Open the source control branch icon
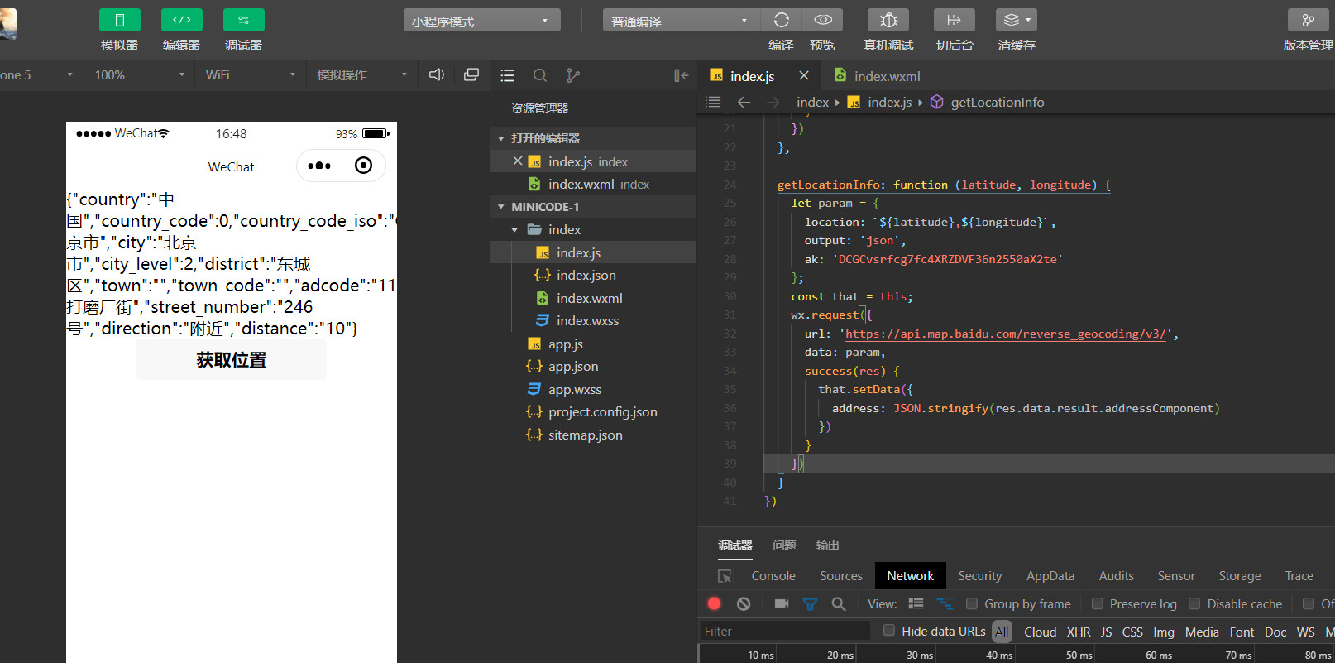Viewport: 1335px width, 663px height. pos(573,75)
